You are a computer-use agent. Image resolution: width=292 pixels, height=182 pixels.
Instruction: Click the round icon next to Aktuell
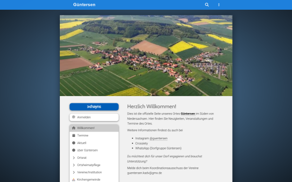(x=73, y=143)
